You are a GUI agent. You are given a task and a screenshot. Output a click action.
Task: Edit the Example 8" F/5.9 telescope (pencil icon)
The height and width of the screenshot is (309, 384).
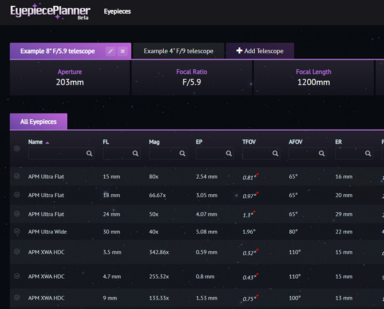point(111,51)
